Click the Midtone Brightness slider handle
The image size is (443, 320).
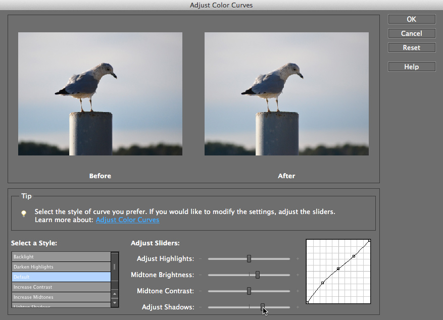[x=258, y=275]
